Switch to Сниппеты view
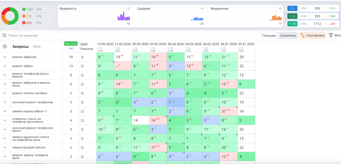The height and width of the screenshot is (164, 341). point(288,35)
